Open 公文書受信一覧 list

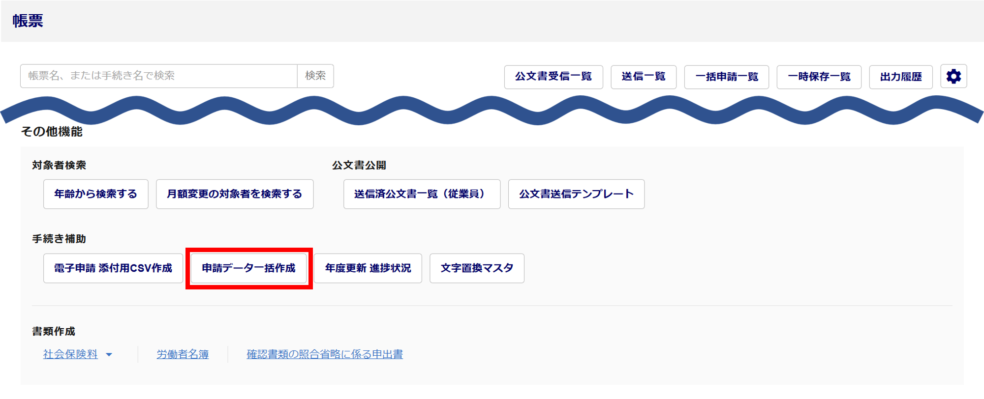(553, 77)
